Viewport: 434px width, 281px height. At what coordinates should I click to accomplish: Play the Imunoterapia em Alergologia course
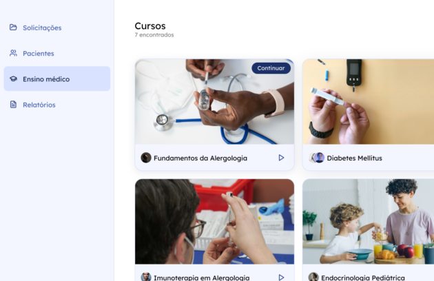pyautogui.click(x=281, y=278)
